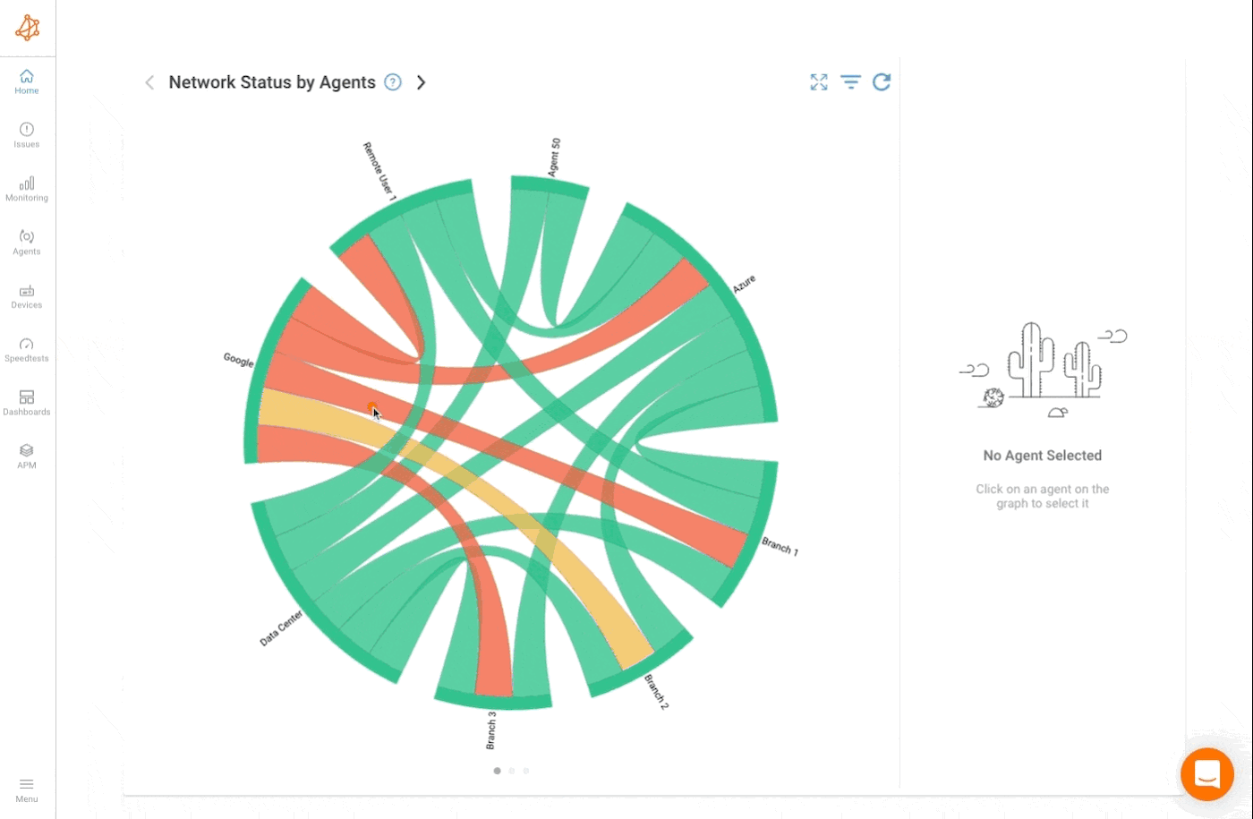Go to previous chart with left chevron

tap(149, 82)
